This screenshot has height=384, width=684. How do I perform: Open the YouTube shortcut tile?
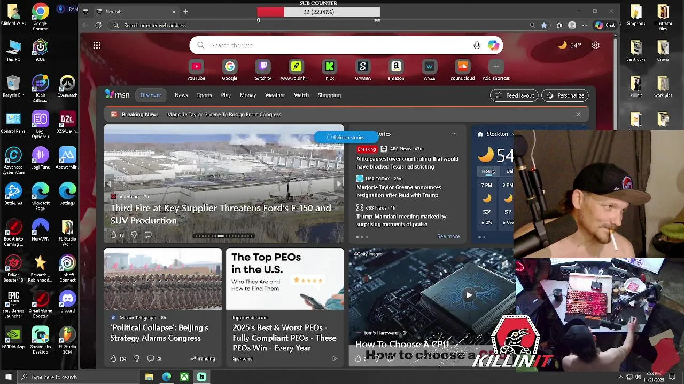point(196,67)
